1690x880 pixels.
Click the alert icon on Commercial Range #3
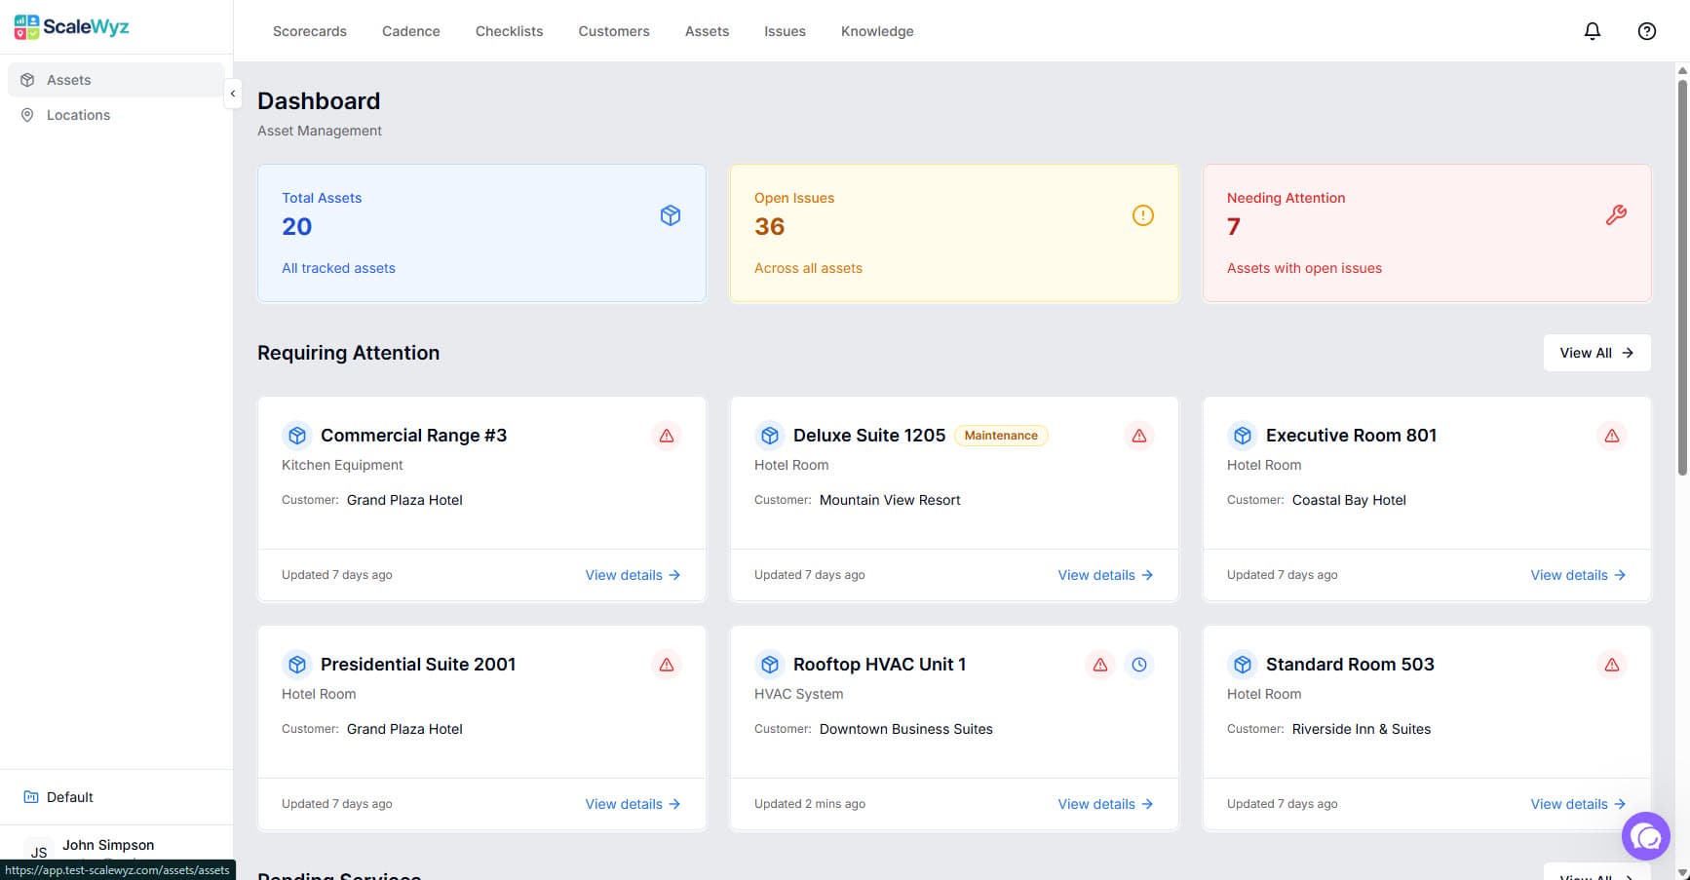(667, 436)
